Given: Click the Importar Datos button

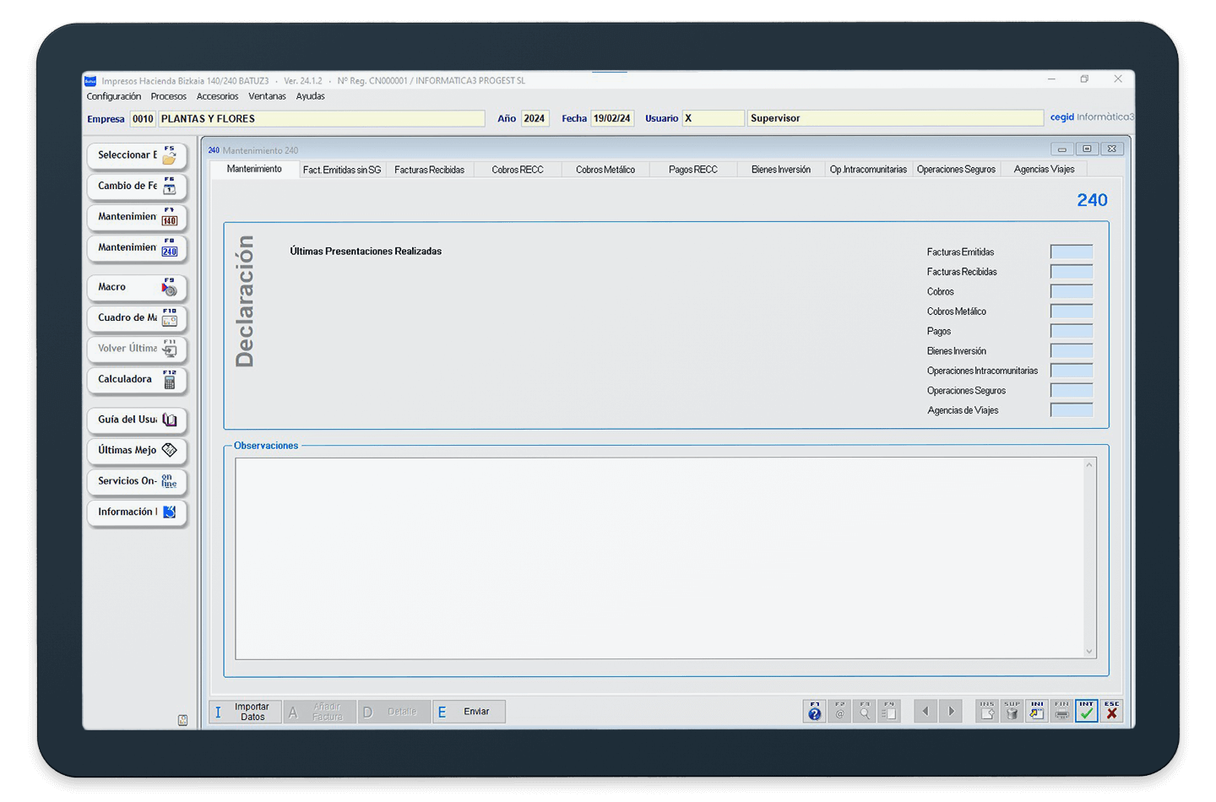Looking at the screenshot, I should click(245, 712).
